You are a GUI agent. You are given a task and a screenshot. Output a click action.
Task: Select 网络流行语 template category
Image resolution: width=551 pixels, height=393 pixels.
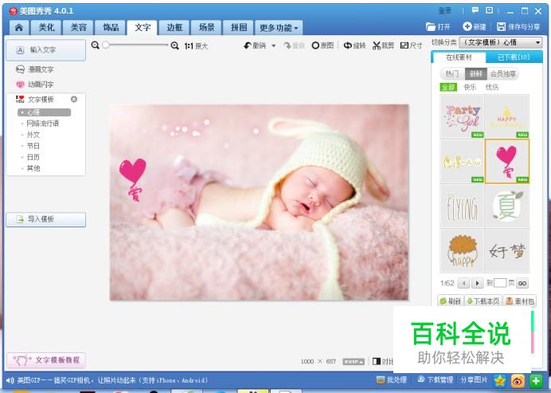pyautogui.click(x=42, y=124)
